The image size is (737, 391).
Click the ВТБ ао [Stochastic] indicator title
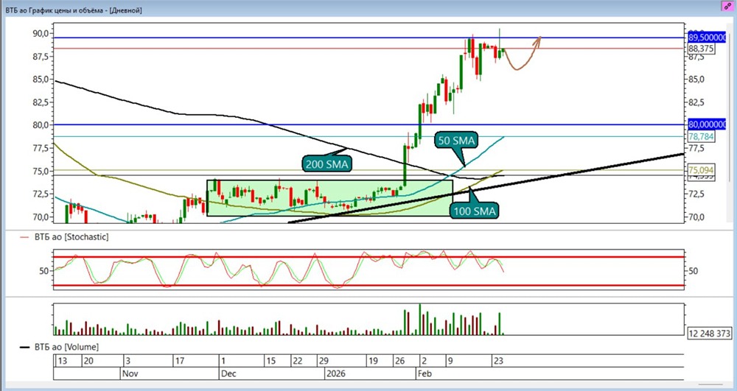[x=72, y=237]
